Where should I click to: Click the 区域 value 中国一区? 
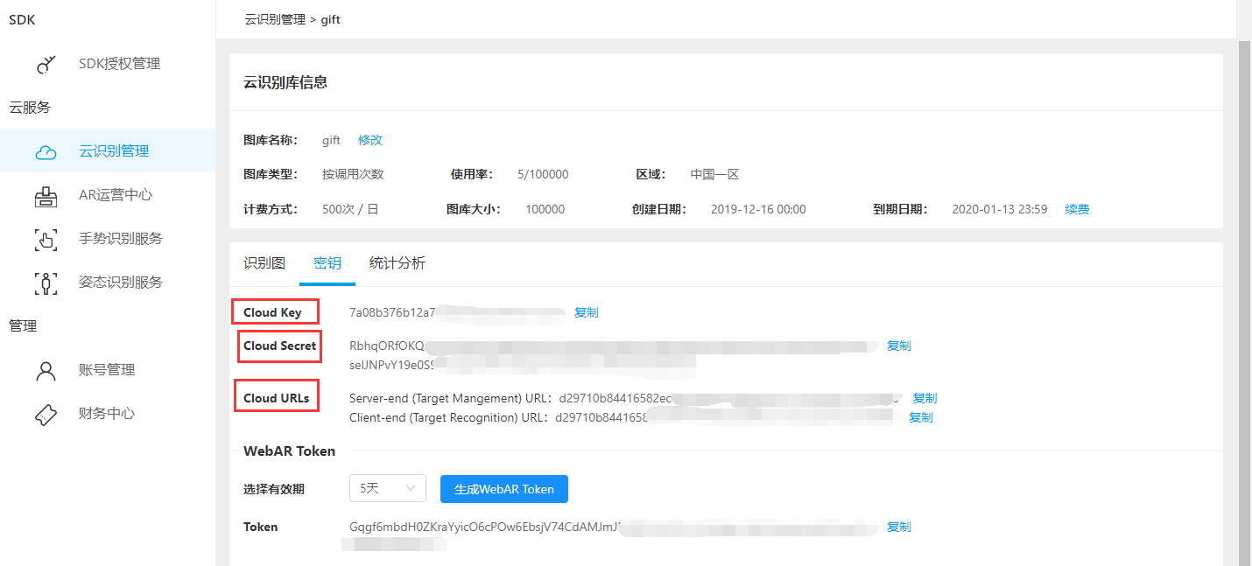pyautogui.click(x=714, y=174)
